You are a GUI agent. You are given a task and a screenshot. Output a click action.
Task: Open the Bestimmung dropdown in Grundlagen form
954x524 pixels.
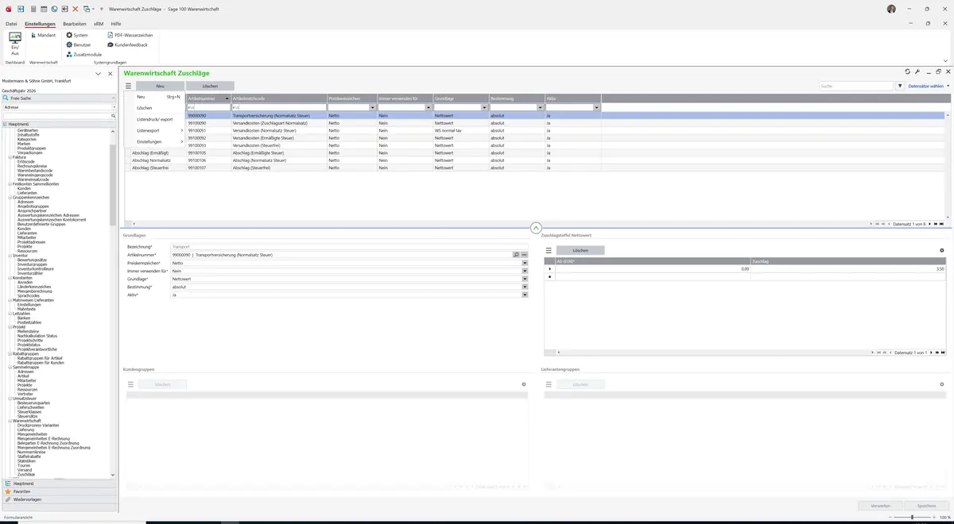pyautogui.click(x=525, y=287)
